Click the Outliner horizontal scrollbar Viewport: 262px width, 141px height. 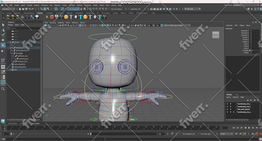24,119
